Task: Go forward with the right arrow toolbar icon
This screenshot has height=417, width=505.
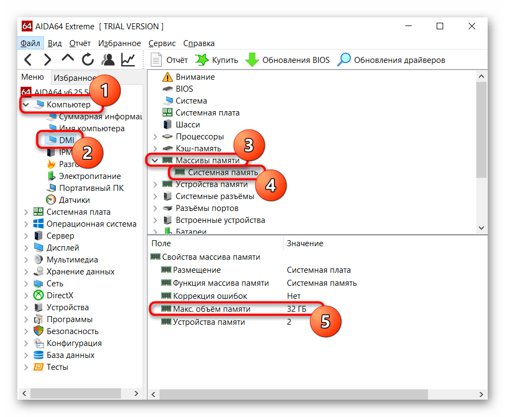Action: point(47,60)
